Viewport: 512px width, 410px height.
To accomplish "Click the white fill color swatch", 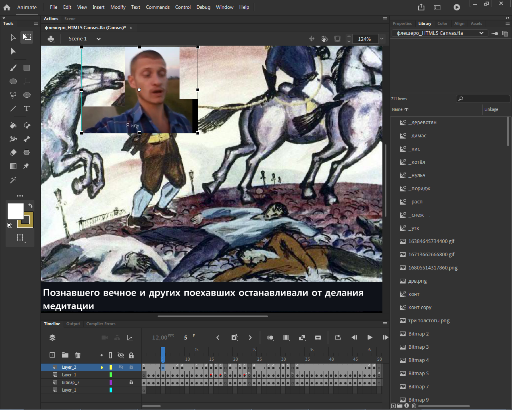I will (x=15, y=211).
